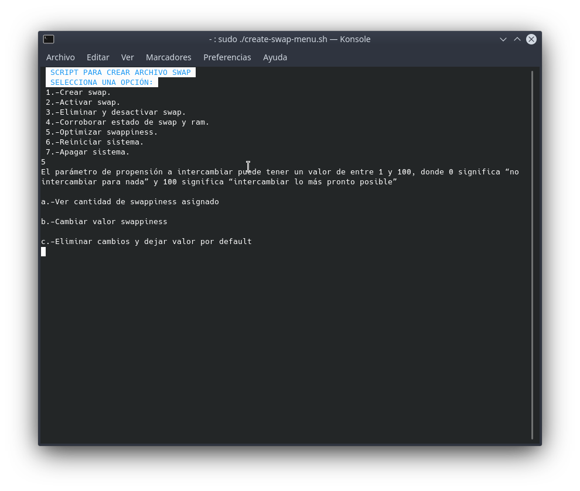Click the '1.-Crear swap.' line
This screenshot has height=491, width=580.
[78, 92]
